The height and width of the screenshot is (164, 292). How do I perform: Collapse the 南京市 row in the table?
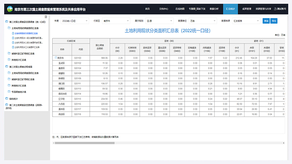click(x=56, y=58)
